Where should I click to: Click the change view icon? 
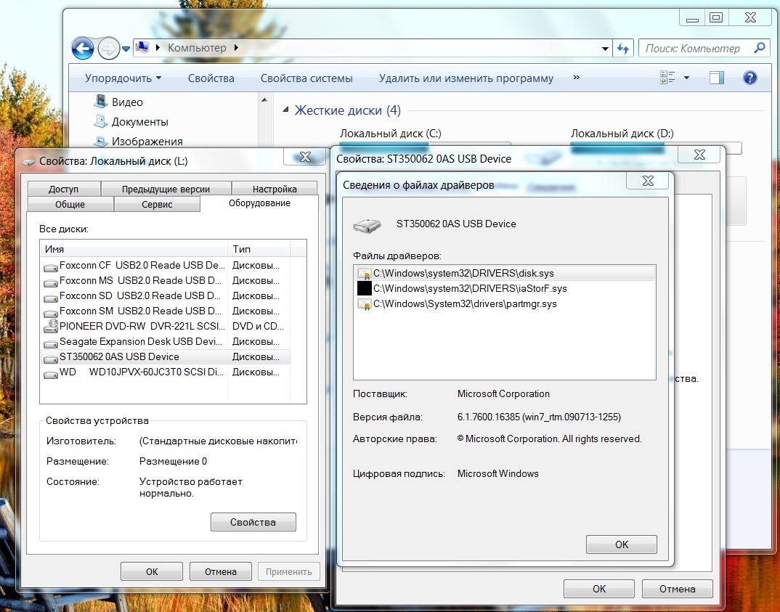[x=667, y=78]
